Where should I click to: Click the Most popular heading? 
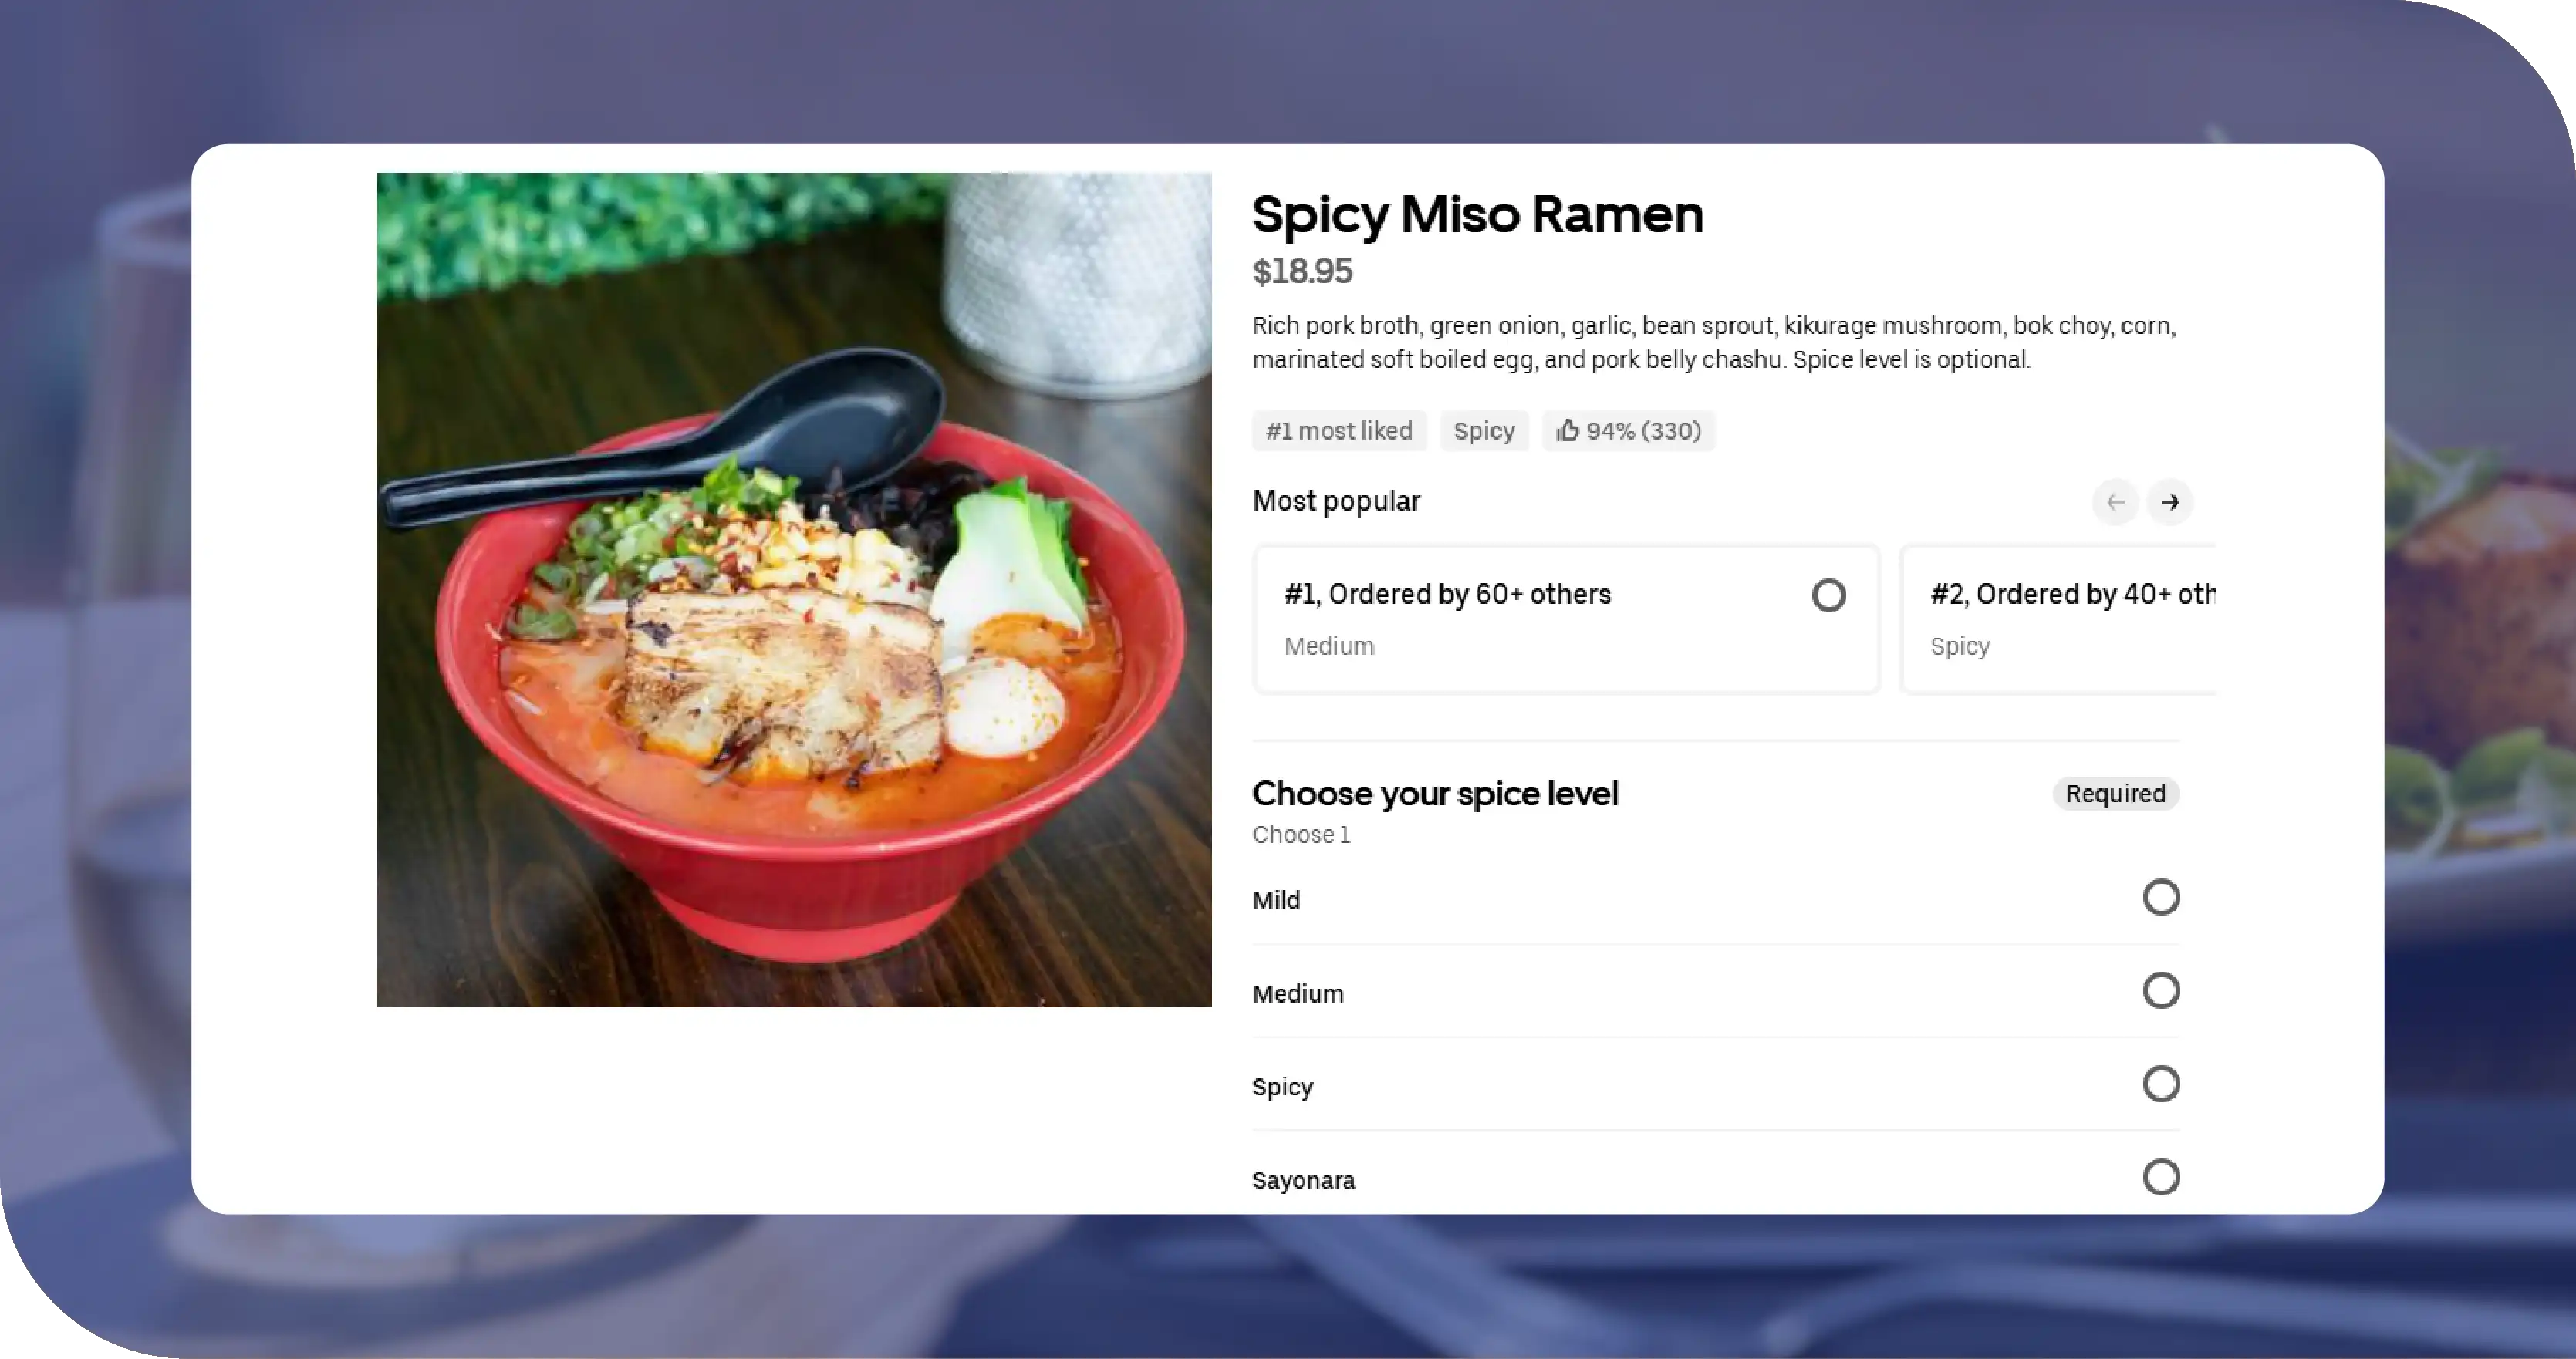coord(1336,501)
